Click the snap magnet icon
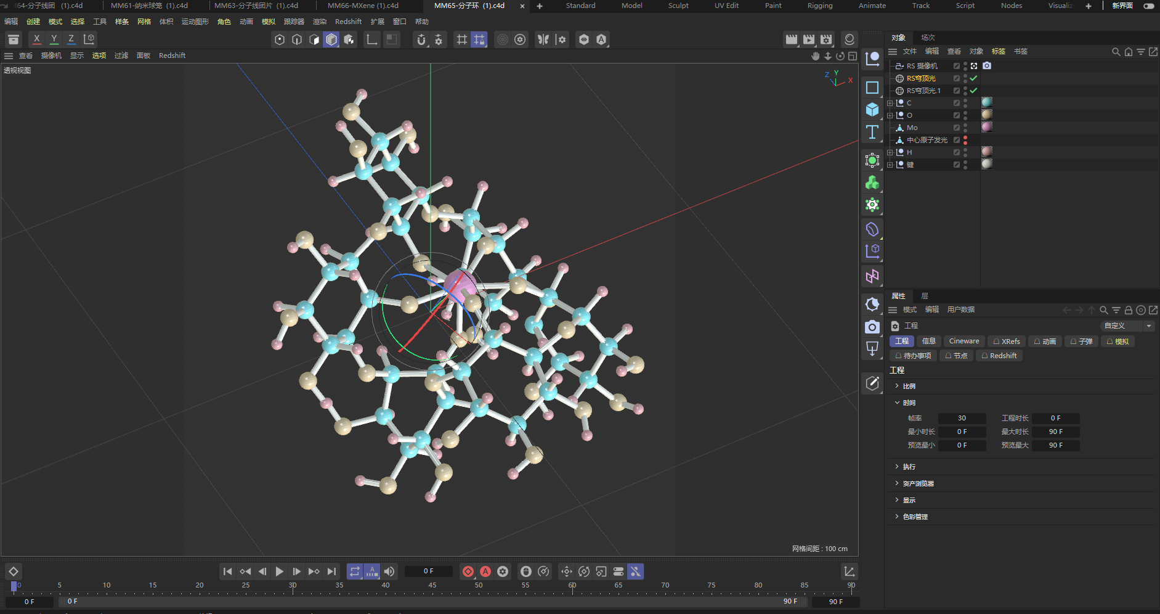The image size is (1160, 614). coord(421,39)
